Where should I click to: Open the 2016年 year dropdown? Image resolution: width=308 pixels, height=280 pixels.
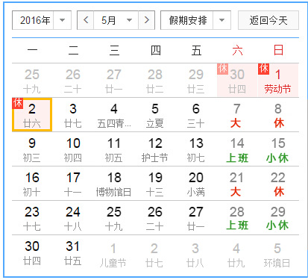[42, 20]
